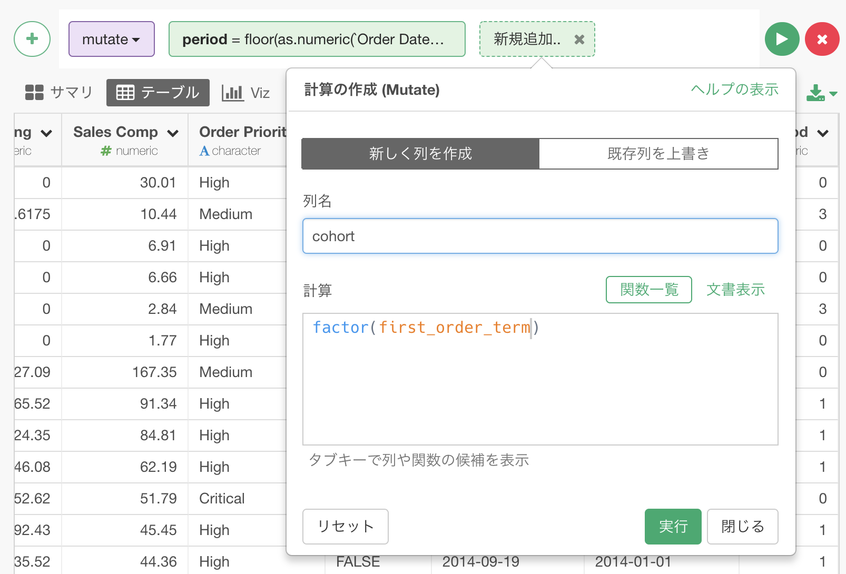Screen dimensions: 846x574
Task: Click the download export icon
Action: click(x=815, y=93)
